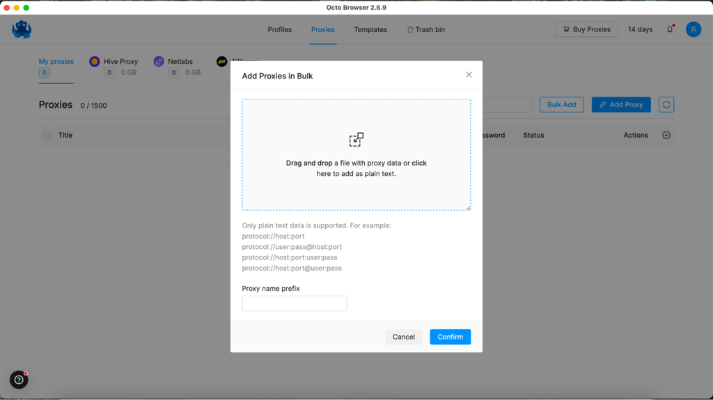713x400 pixels.
Task: Click the textarea resize grip in drop zone
Action: coord(468,208)
